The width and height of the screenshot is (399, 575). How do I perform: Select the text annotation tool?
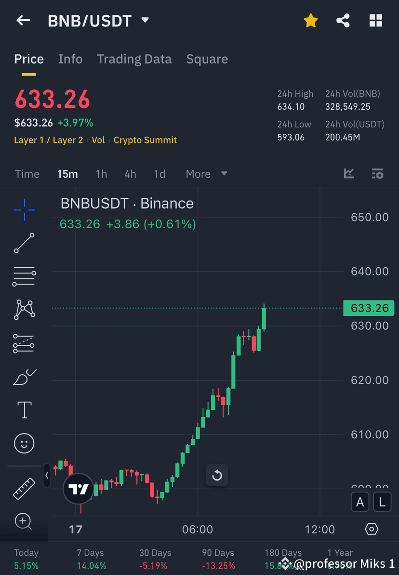coord(24,409)
